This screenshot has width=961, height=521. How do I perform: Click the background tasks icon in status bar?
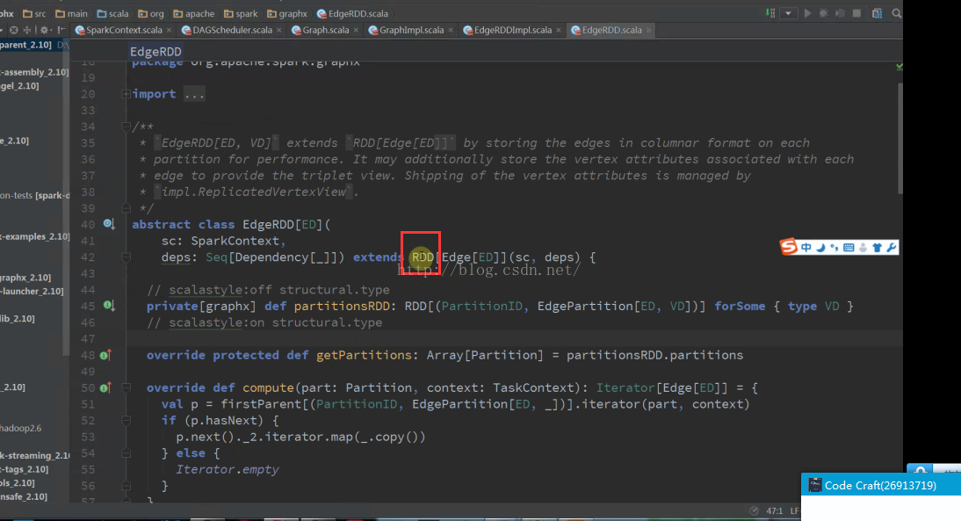click(754, 510)
